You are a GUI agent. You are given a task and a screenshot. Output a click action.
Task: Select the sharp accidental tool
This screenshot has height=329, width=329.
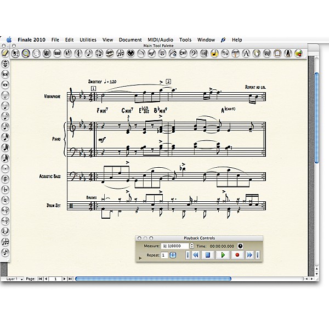[x=5, y=179]
